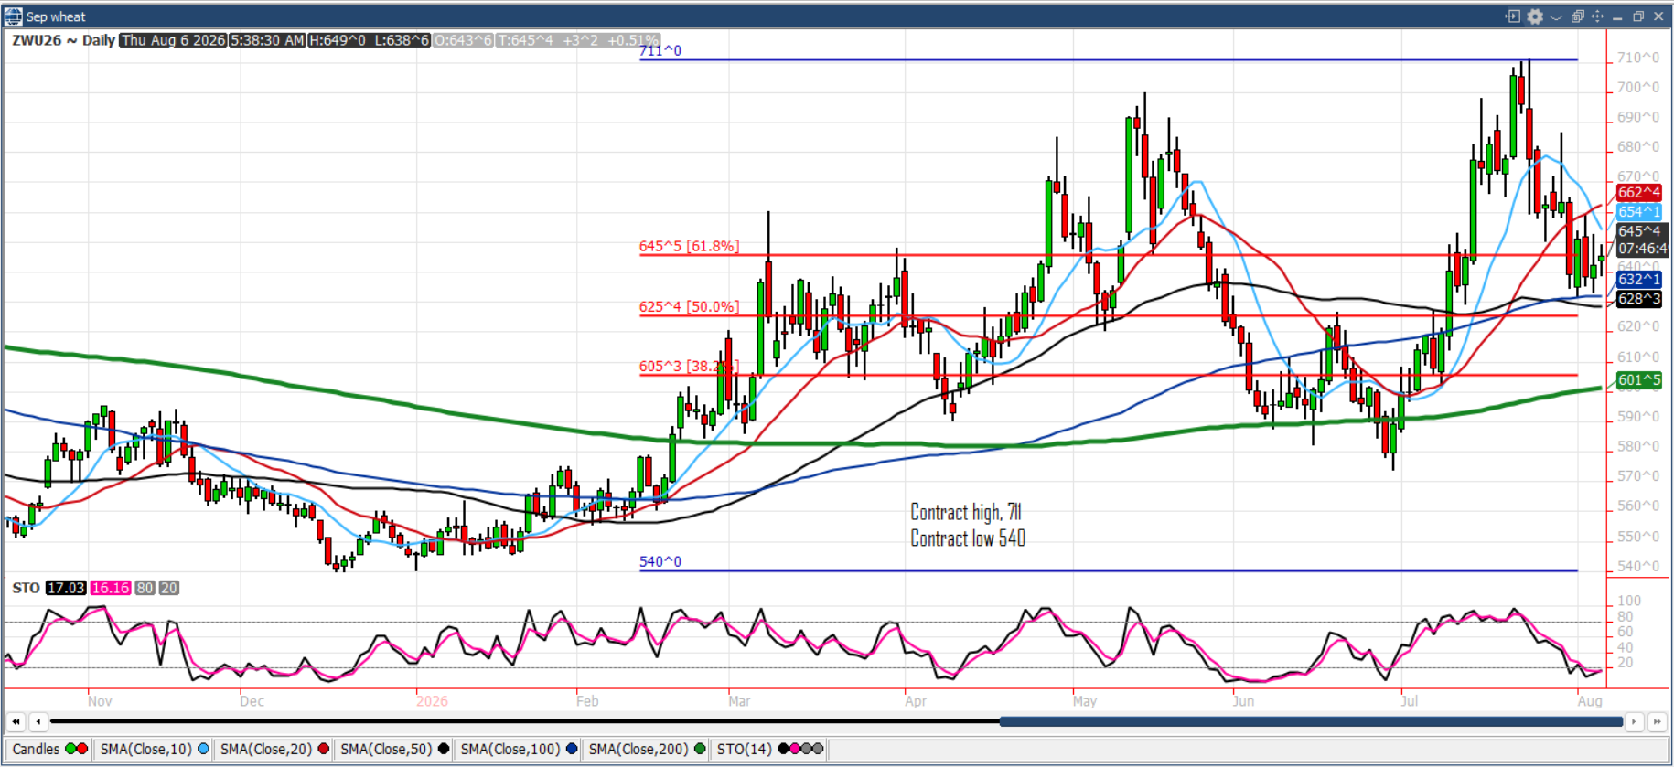Select the SMA(Close,200) indicator button
The image size is (1674, 767).
coord(647,750)
